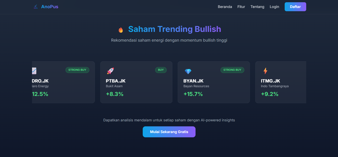Click the lightning bolt icon on ITMG.JK
Viewport: 338px width, 157px height.
(x=265, y=71)
